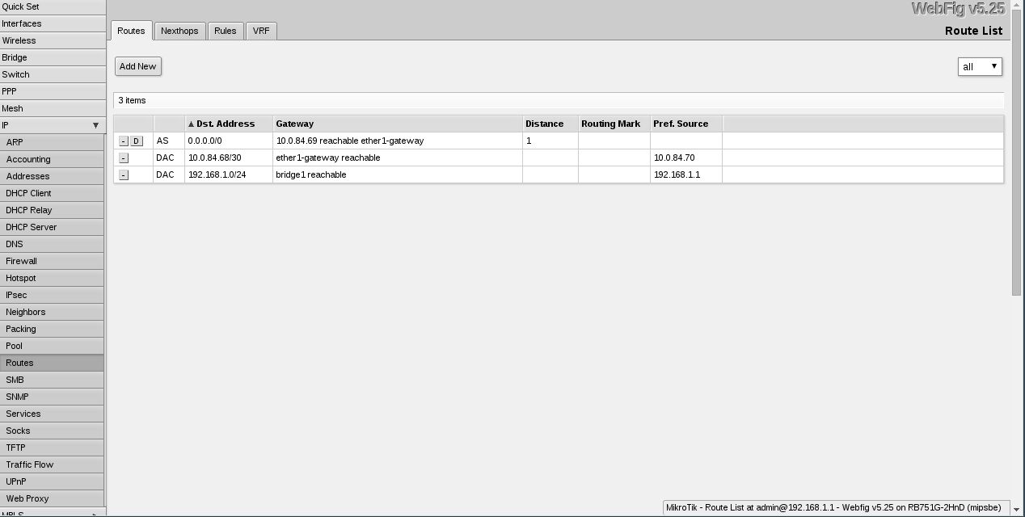The height and width of the screenshot is (517, 1025).
Task: Click the Add New button
Action: click(137, 66)
